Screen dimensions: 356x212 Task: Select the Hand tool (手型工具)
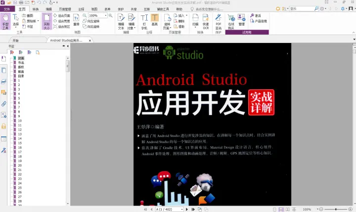(5, 21)
